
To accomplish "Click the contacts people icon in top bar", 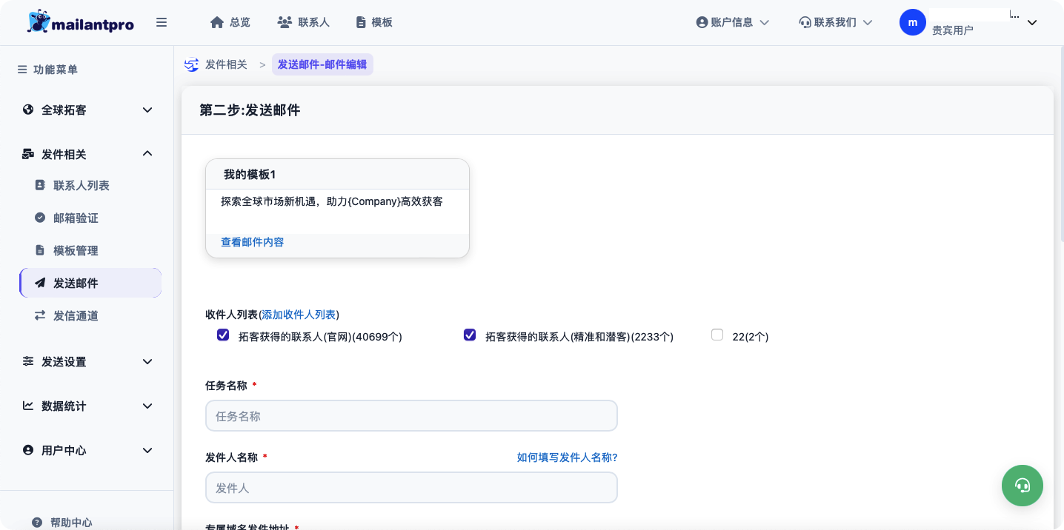I will point(285,22).
